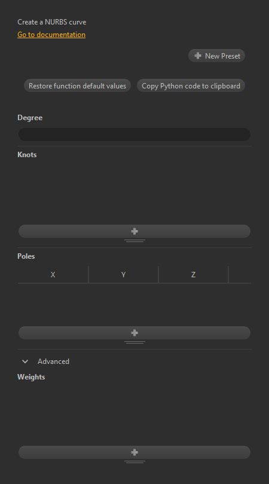Collapse the Advanced section chevron
Screen dimensions: 269x484
coord(25,362)
